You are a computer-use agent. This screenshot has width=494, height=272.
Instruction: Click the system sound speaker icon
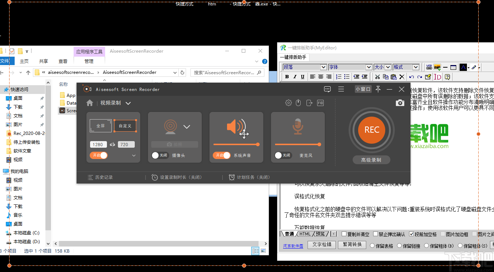(x=236, y=127)
